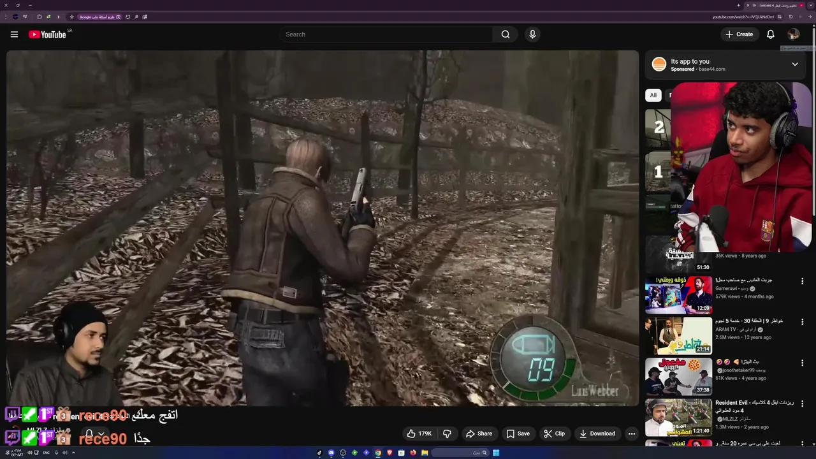Image resolution: width=816 pixels, height=459 pixels.
Task: Select the All filter chip
Action: [x=653, y=95]
